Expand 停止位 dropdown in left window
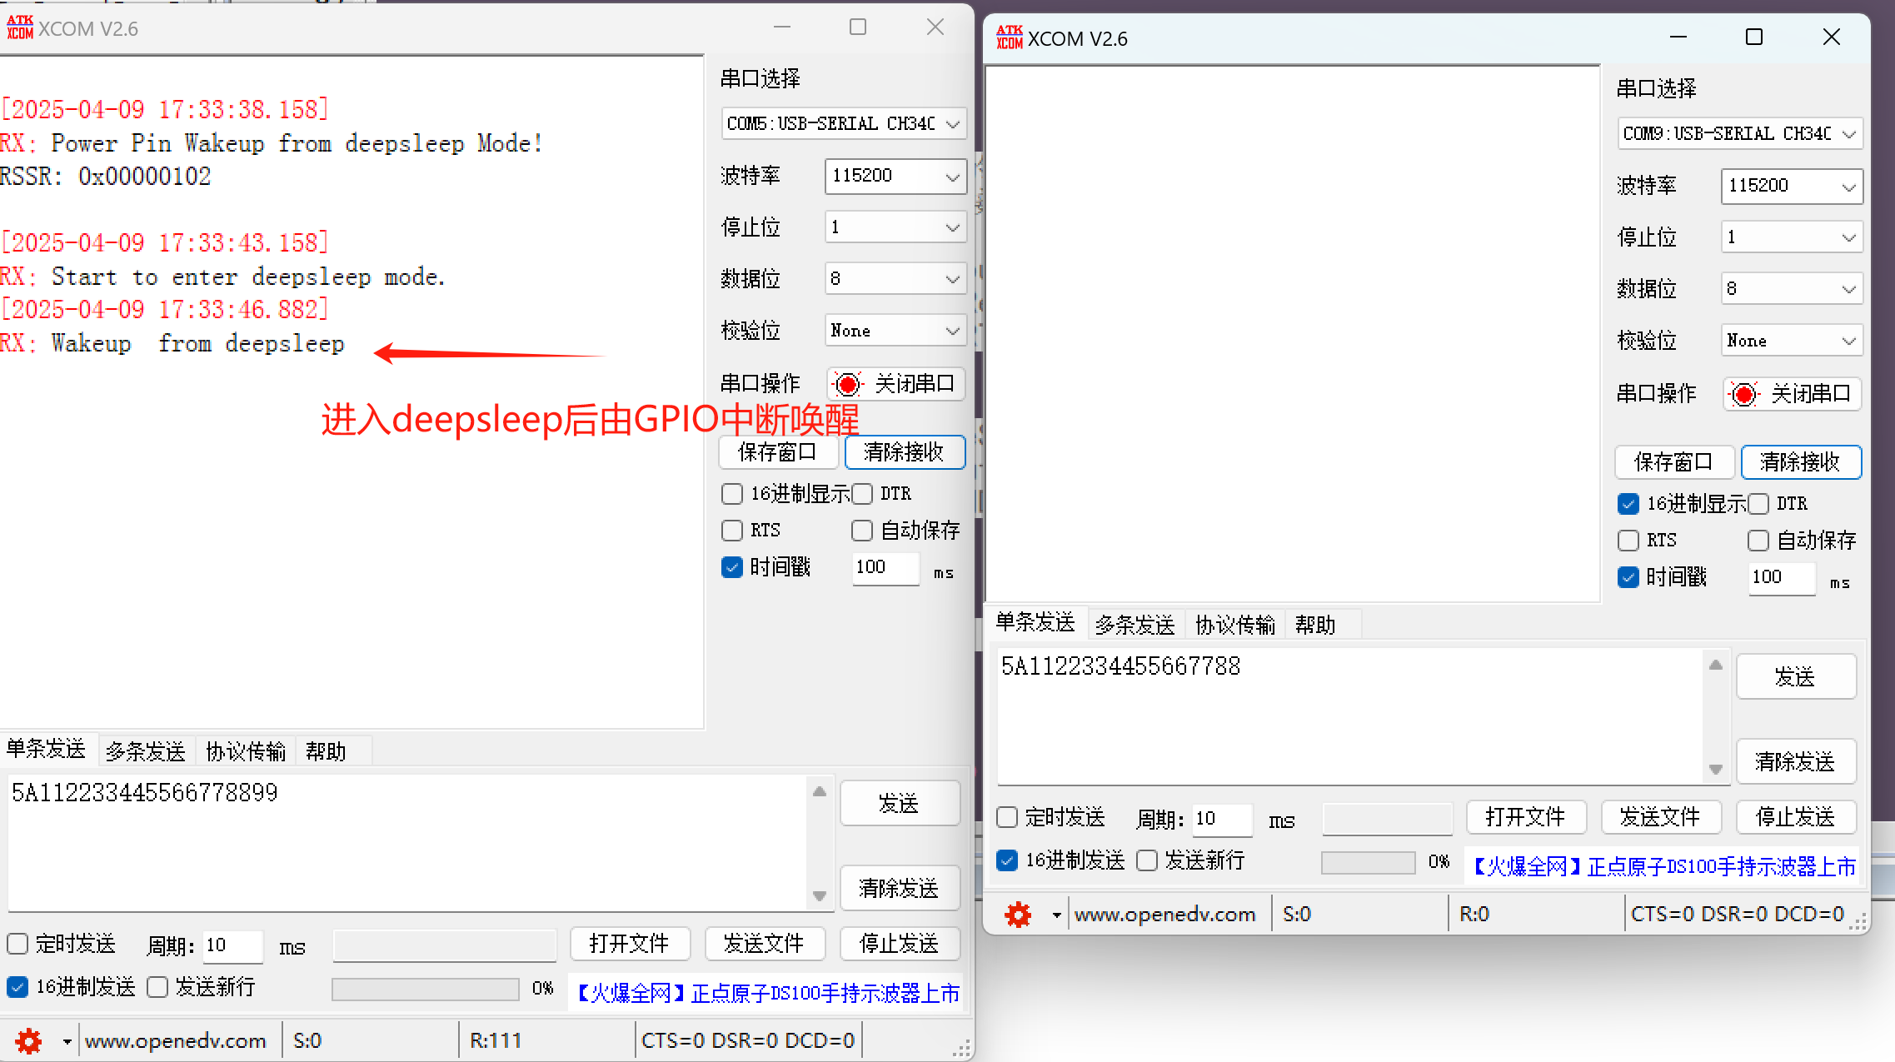The width and height of the screenshot is (1895, 1062). pos(895,227)
